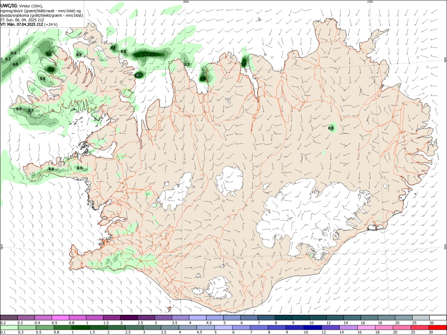Select the darkest purple swatch in the upper legend

pos(129,318)
